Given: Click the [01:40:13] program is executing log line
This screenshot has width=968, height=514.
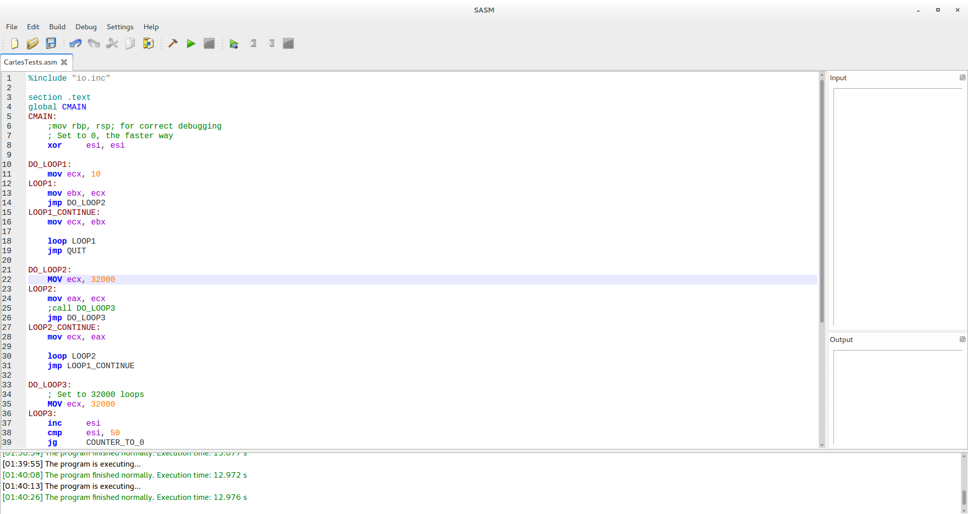Looking at the screenshot, I should tap(72, 486).
